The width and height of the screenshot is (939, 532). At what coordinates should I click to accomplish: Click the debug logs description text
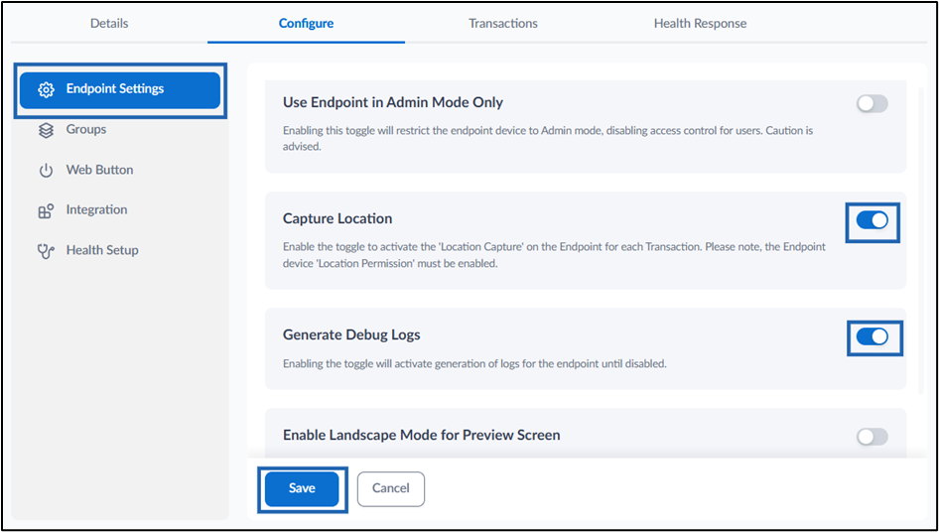(474, 363)
